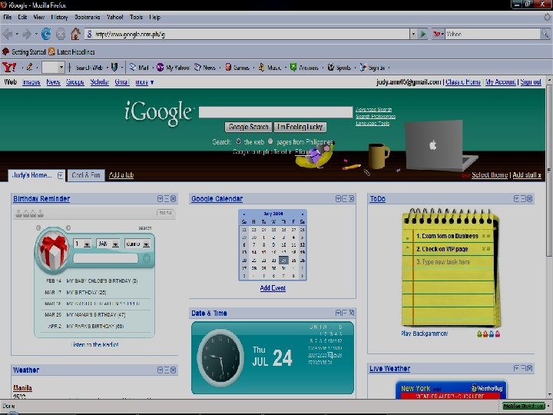Viewport: 553px width, 415px height.
Task: Open the birthday day number dropdown
Action: [87, 244]
